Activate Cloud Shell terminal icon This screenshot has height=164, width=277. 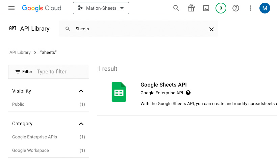coord(206,8)
